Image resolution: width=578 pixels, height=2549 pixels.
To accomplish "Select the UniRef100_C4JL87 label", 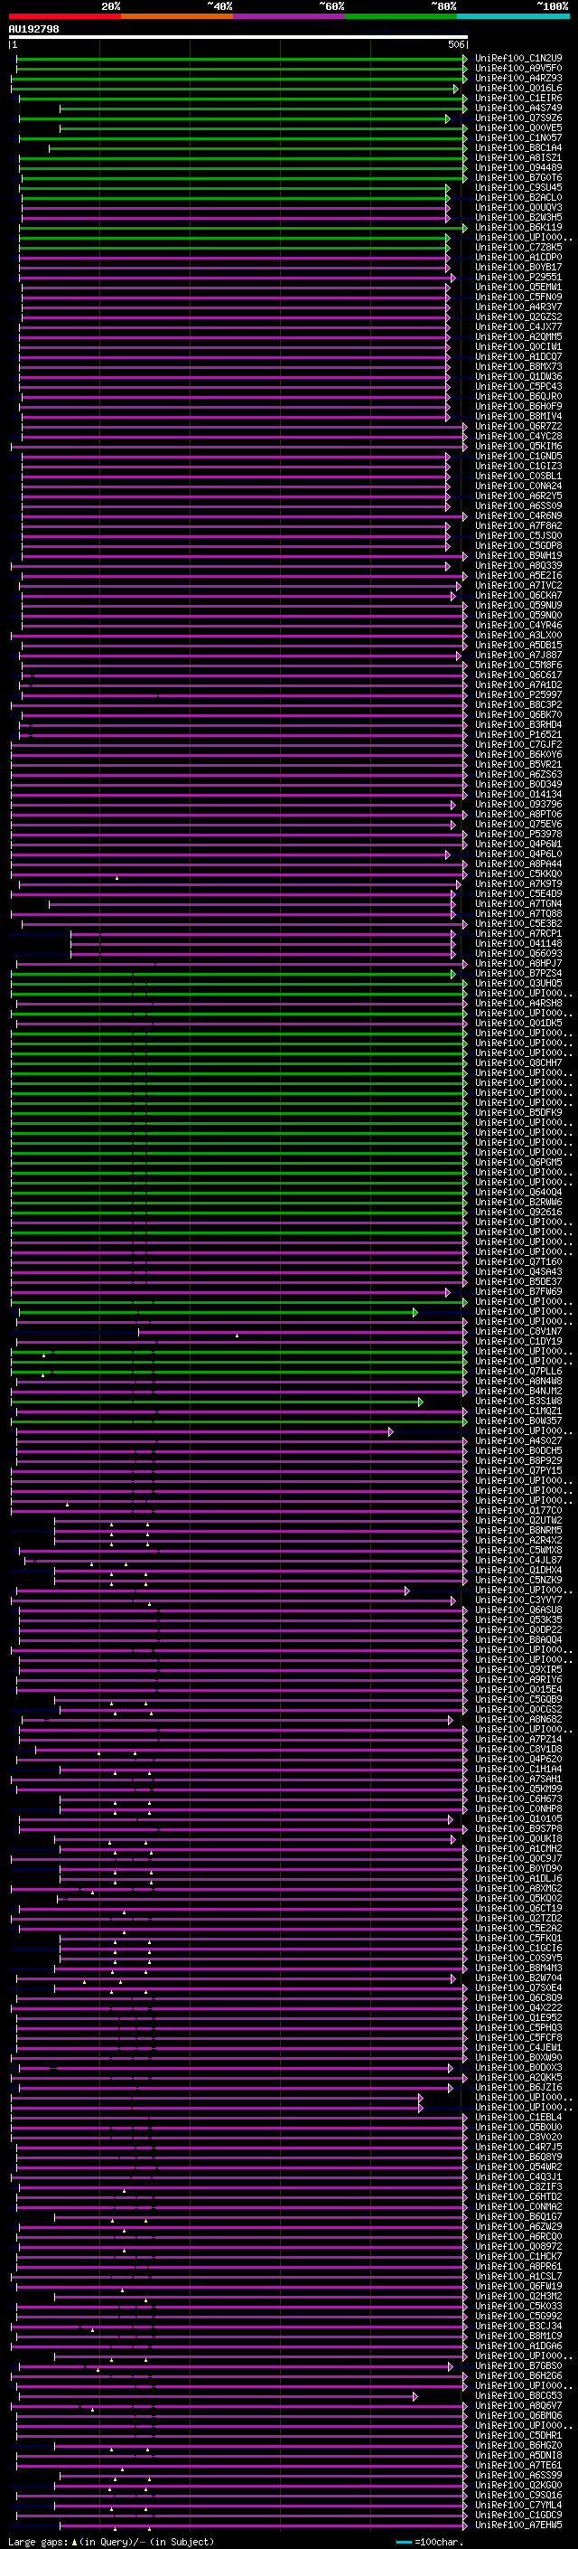I will 518,1560.
